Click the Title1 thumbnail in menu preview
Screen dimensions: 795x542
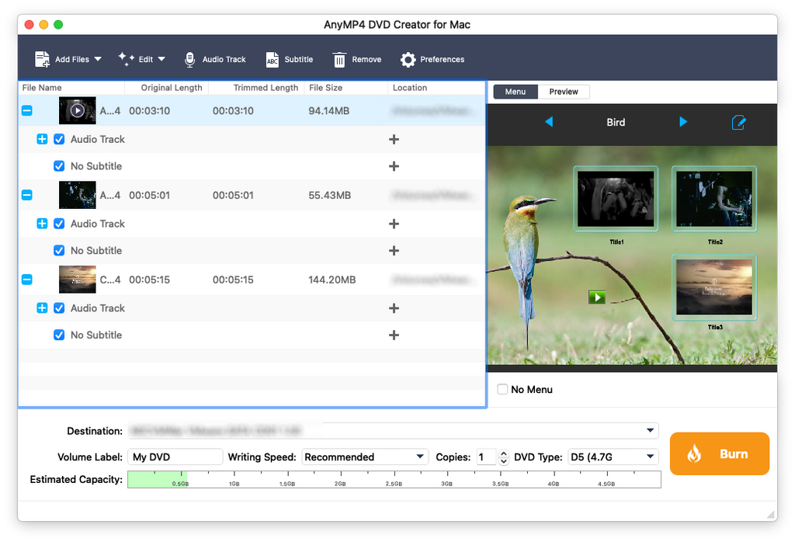coord(616,199)
